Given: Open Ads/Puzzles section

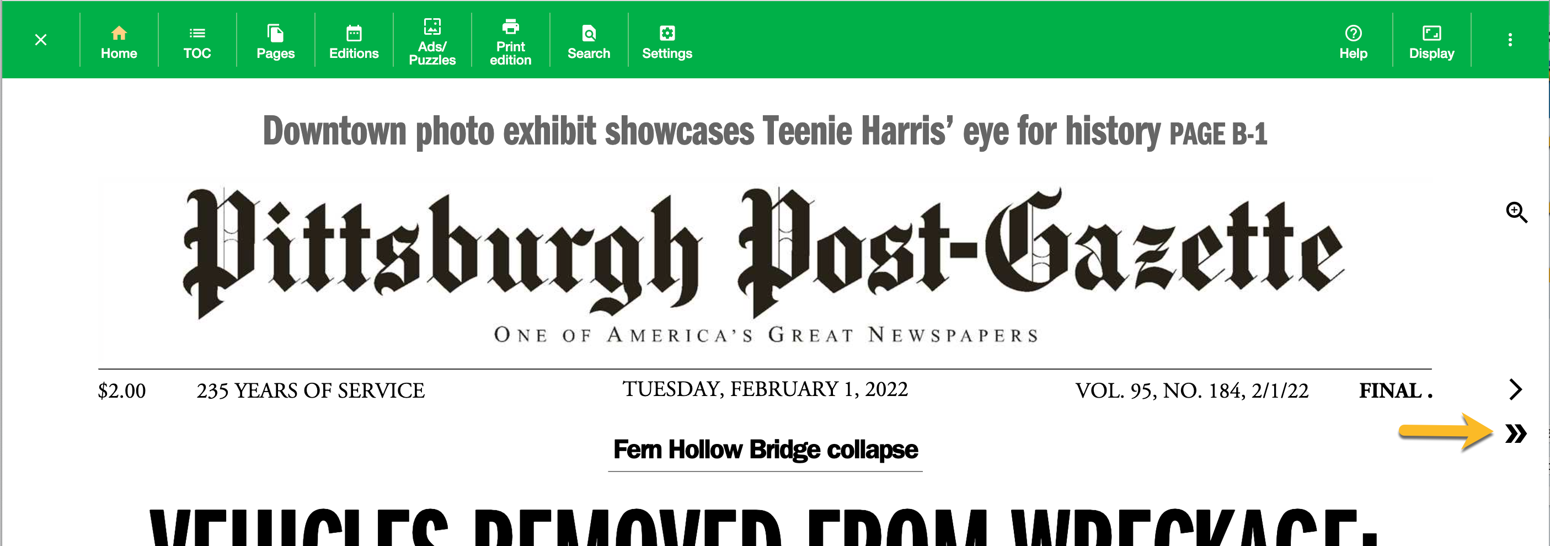Looking at the screenshot, I should pos(432,41).
